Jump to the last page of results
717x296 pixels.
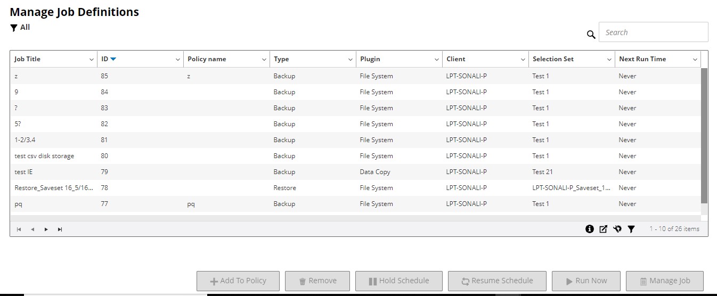(60, 229)
